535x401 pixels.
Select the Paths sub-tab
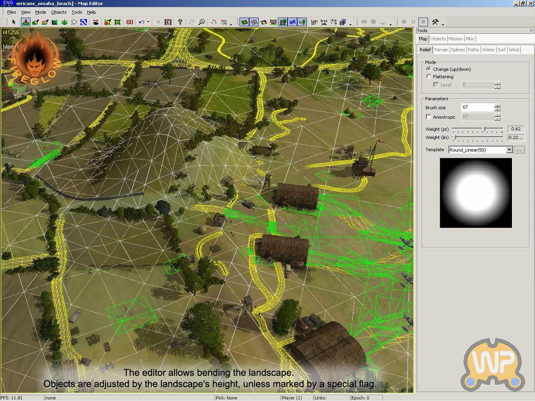click(474, 50)
